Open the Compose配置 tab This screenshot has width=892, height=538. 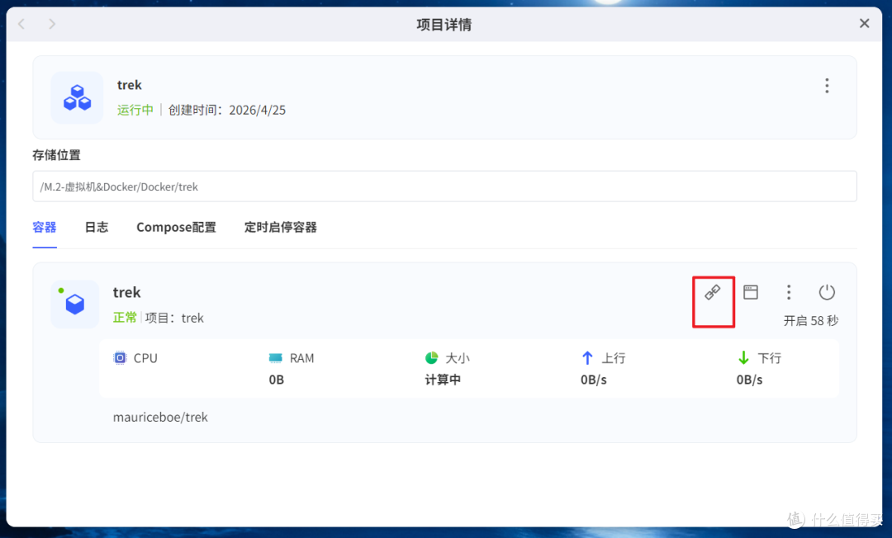177,227
